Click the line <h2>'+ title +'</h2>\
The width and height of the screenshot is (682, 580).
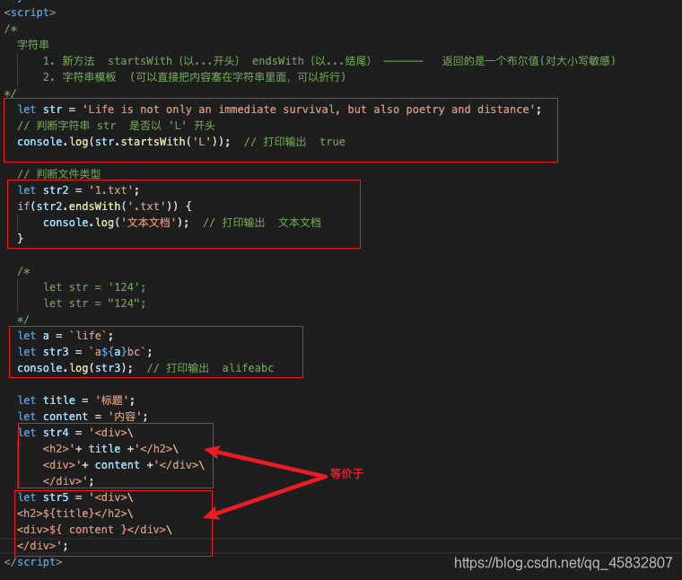tap(110, 449)
